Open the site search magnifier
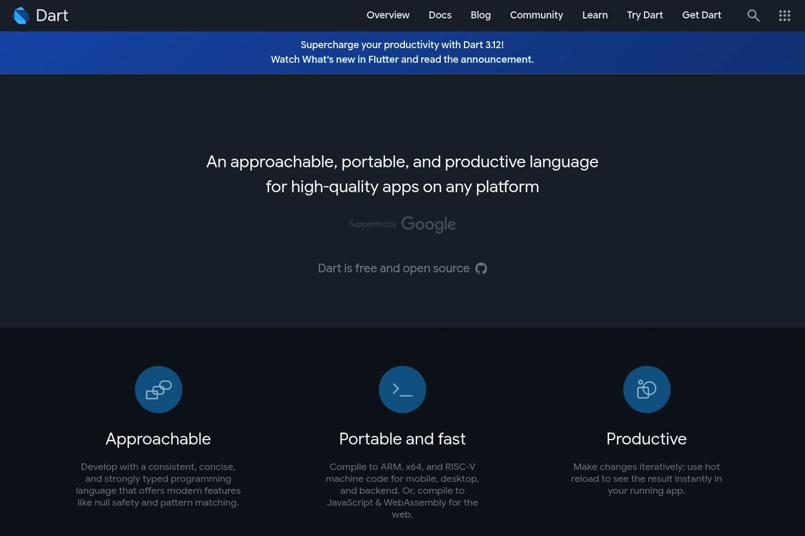Viewport: 805px width, 536px height. tap(754, 16)
